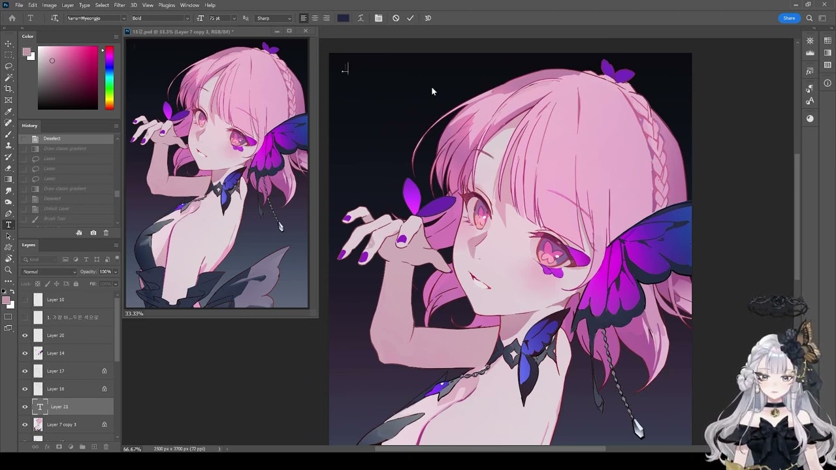Viewport: 836px width, 470px height.
Task: Toggle text orientation in options bar
Action: [x=54, y=18]
